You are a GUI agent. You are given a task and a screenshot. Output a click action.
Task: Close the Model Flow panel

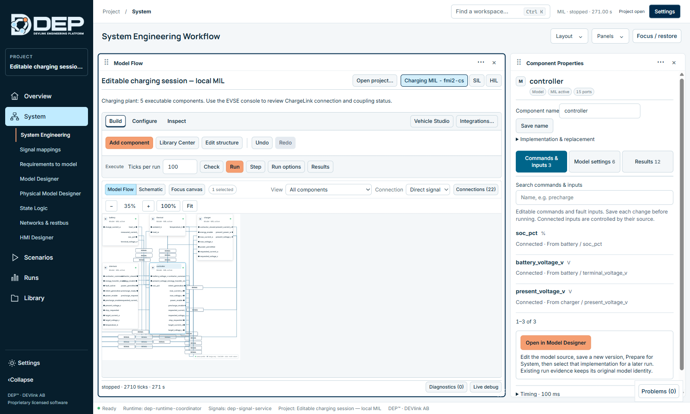coord(494,63)
